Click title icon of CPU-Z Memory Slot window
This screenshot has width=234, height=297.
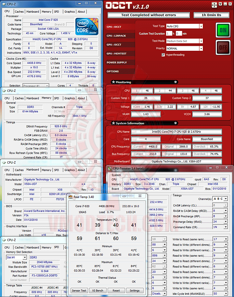click(x=4, y=240)
